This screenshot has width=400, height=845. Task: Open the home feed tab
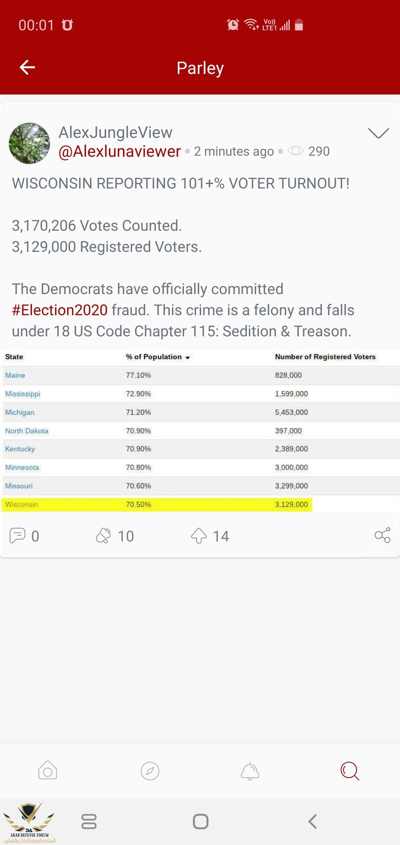click(x=47, y=770)
